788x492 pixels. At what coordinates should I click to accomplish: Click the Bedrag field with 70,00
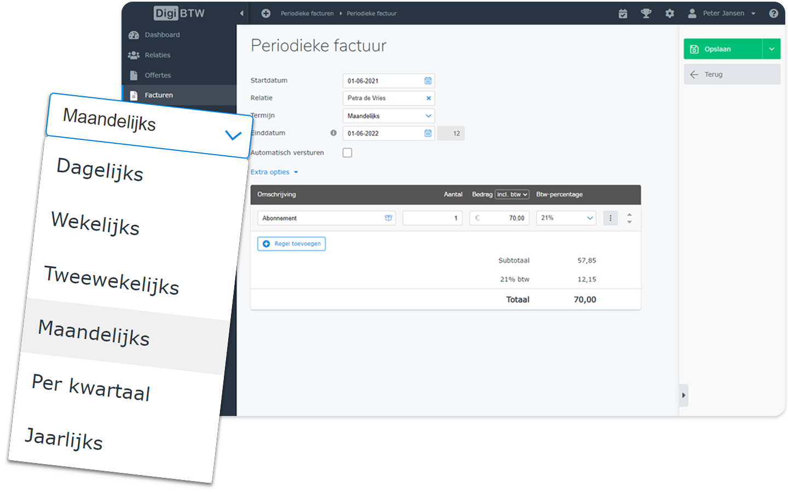tap(500, 218)
